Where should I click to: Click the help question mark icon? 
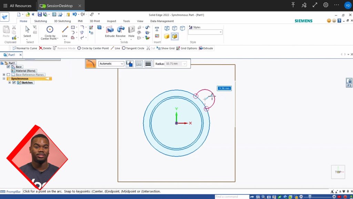coord(339,21)
